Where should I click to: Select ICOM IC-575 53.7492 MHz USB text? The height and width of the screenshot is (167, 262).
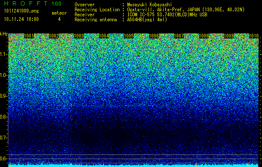point(167,15)
